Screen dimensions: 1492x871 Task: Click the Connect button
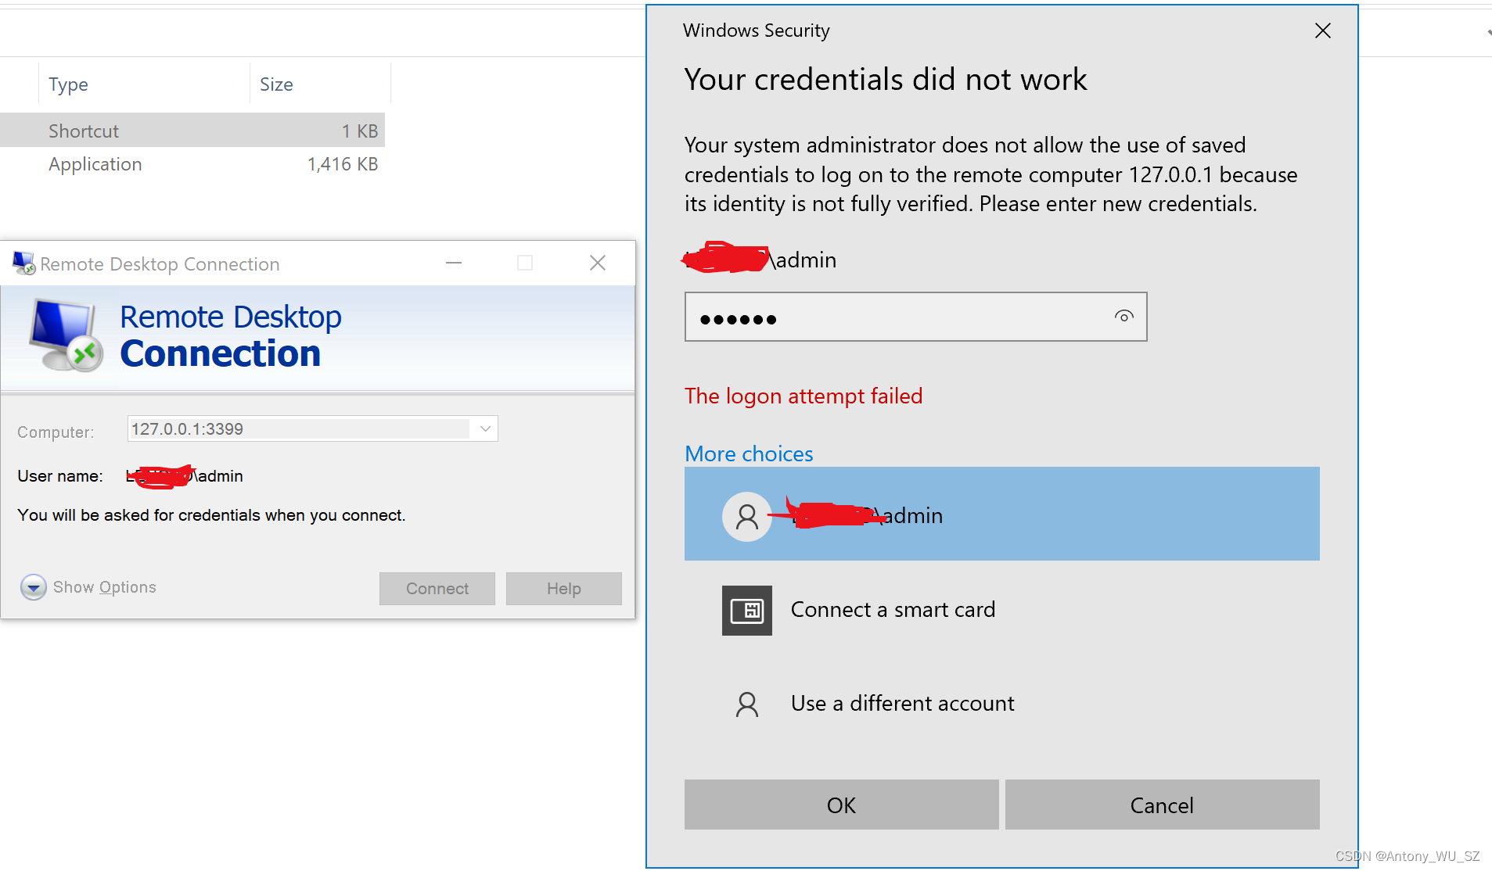click(437, 589)
